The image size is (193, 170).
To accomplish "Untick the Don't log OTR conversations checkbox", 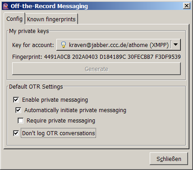I will [x=16, y=133].
